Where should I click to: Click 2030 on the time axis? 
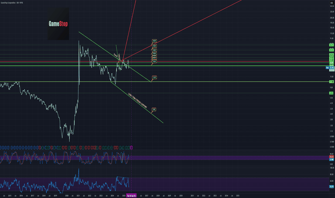click(181, 195)
